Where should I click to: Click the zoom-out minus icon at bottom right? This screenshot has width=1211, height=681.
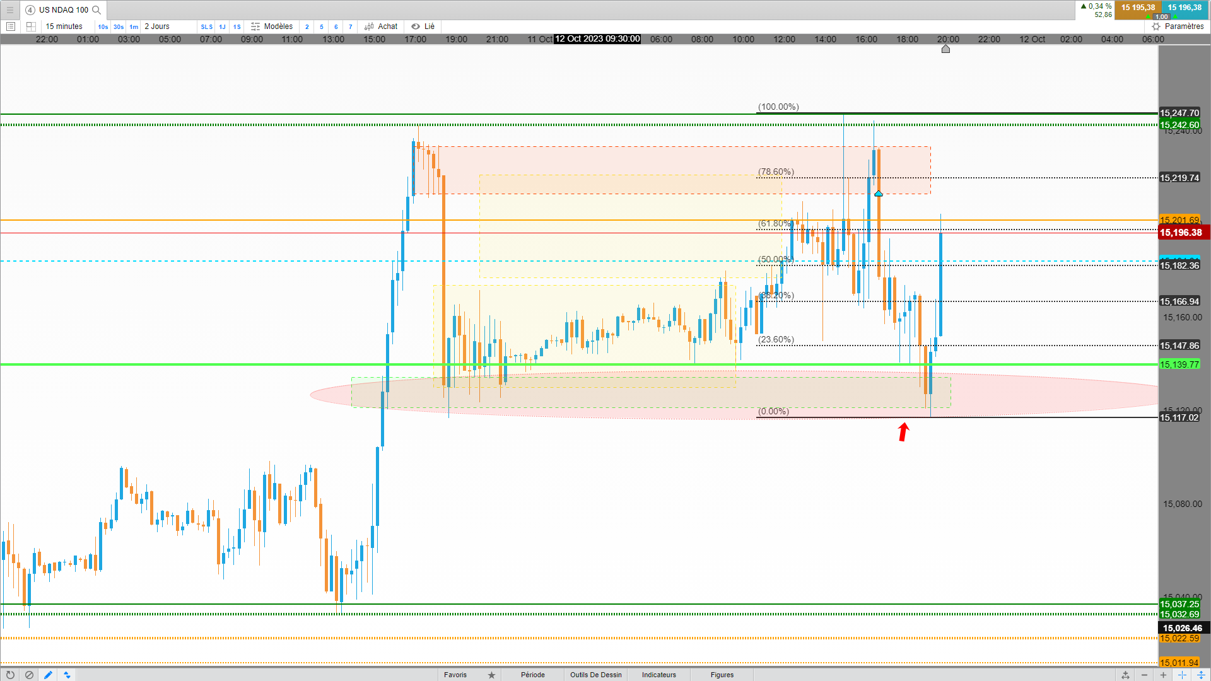coord(1144,675)
